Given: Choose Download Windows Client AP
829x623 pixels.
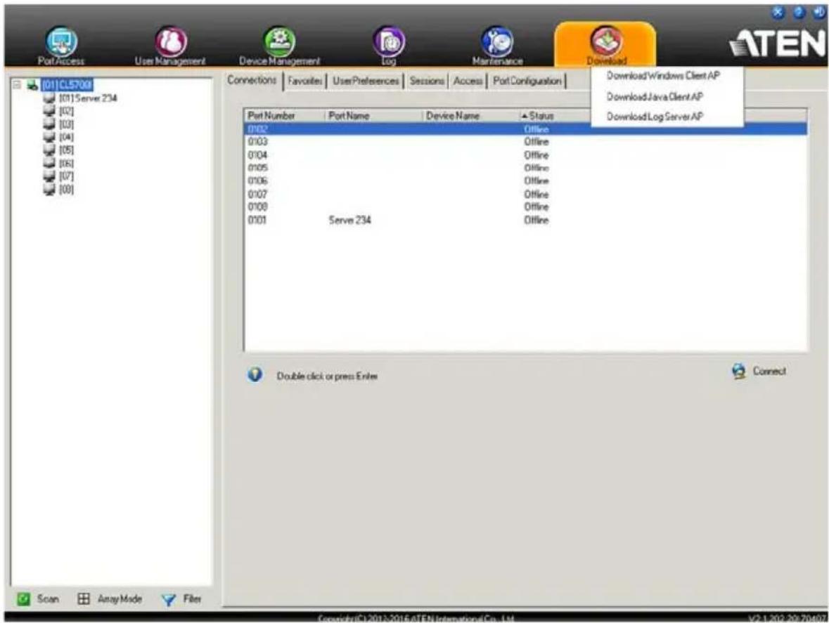Looking at the screenshot, I should click(x=663, y=75).
